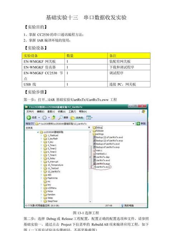Open the Debug folder
The image size is (172, 231).
click(97, 127)
